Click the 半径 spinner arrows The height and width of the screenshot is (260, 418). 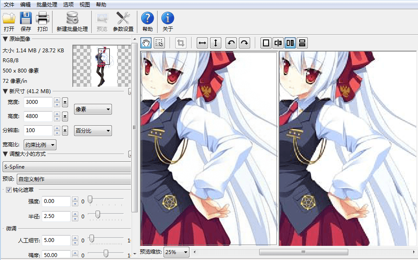[x=75, y=216]
